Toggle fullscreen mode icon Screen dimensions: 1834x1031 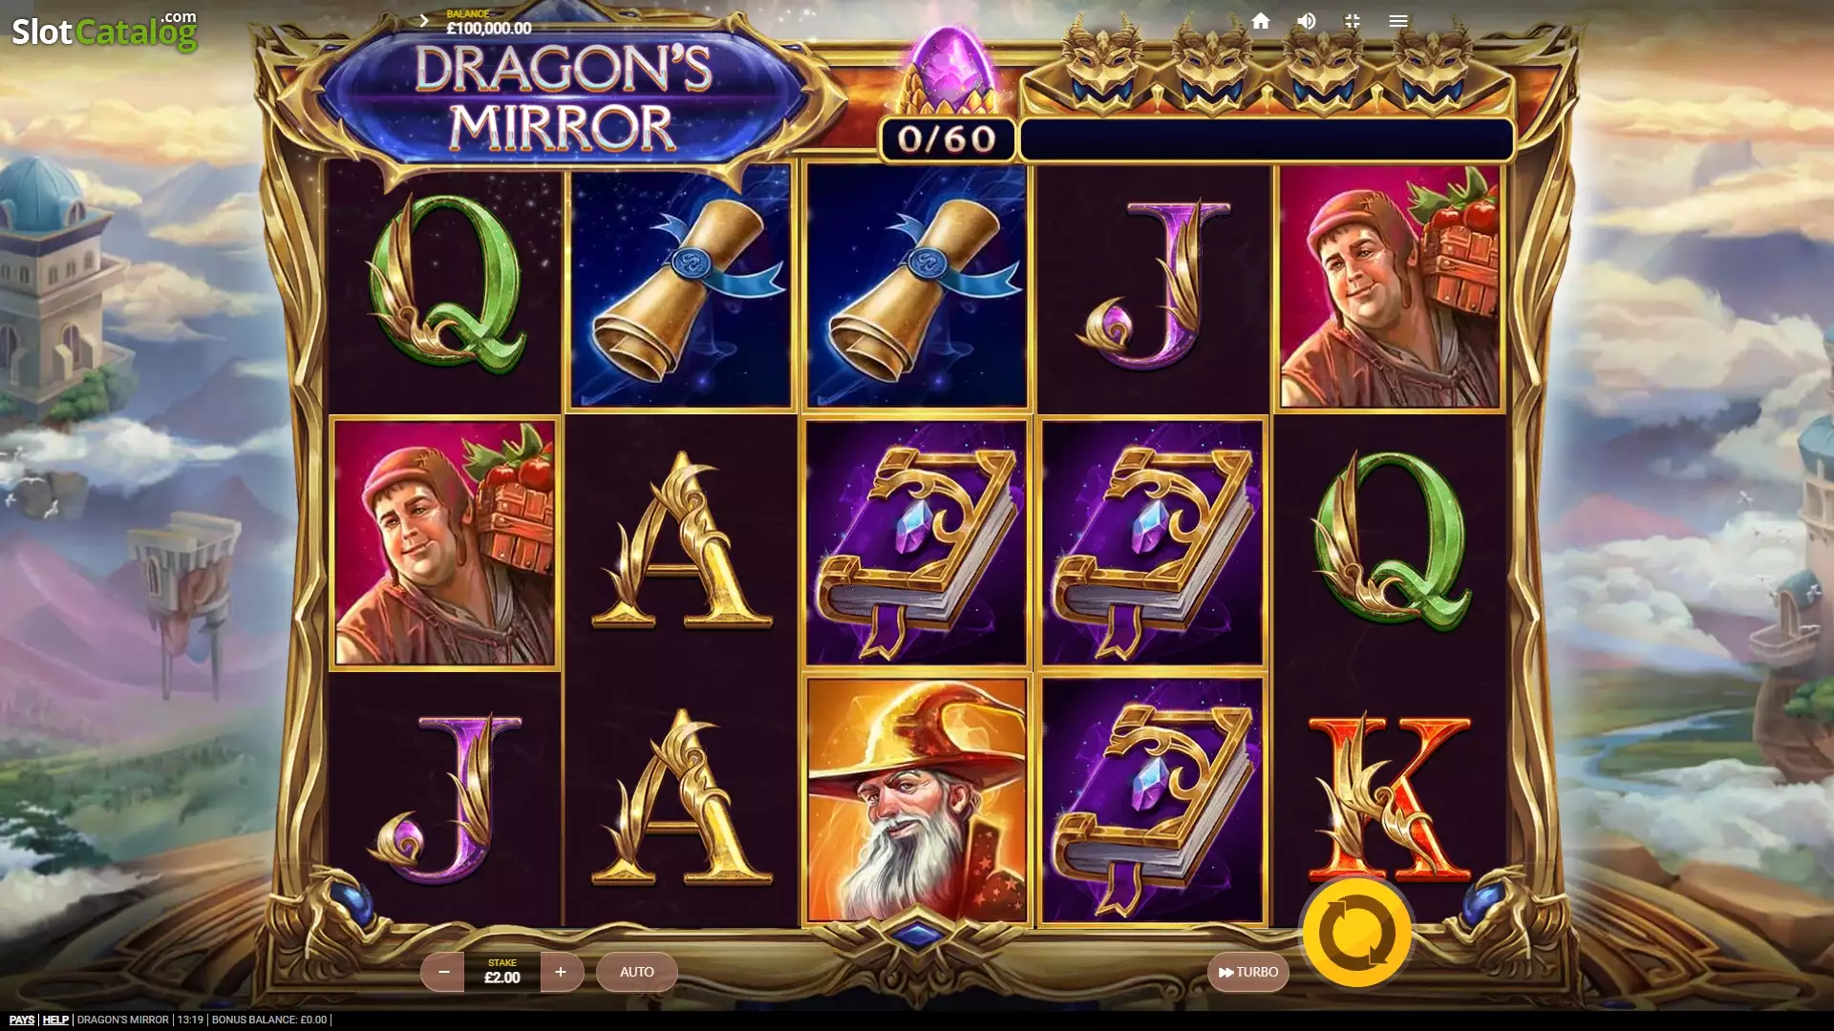click(x=1352, y=21)
